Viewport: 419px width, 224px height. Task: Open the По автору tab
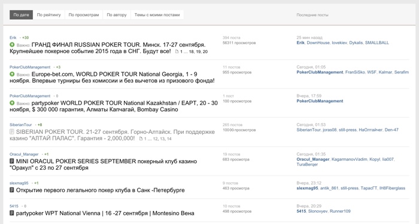pyautogui.click(x=117, y=15)
